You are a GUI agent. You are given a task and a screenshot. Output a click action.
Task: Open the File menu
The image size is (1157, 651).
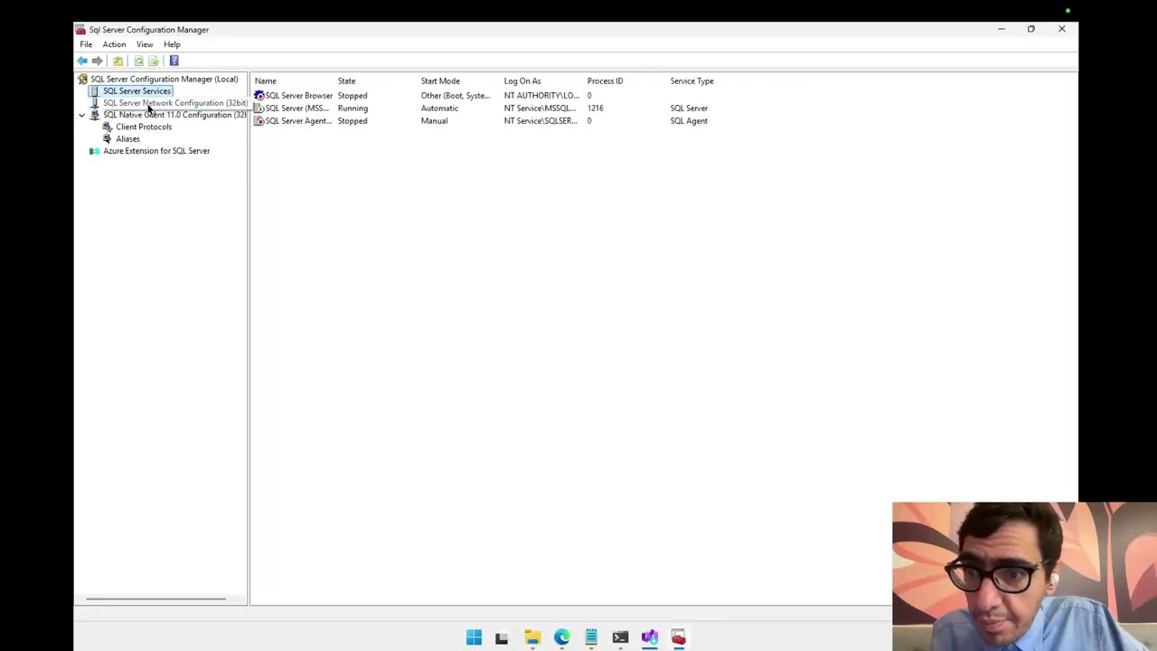(86, 44)
